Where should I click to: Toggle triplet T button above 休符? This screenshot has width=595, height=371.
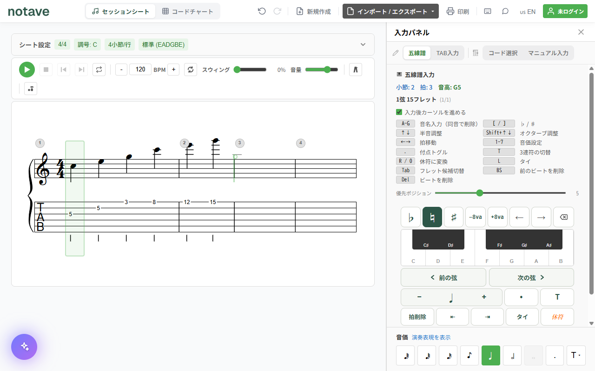557,297
